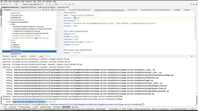This screenshot has height=111, width=198.
Task: Click the Git push arrow icon
Action: pos(65,4)
